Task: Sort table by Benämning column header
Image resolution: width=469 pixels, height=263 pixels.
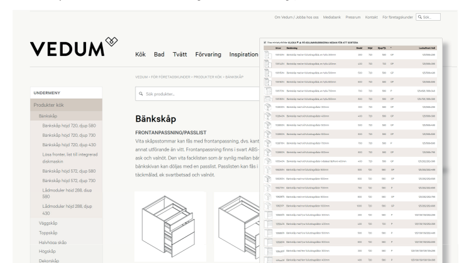Action: [292, 48]
